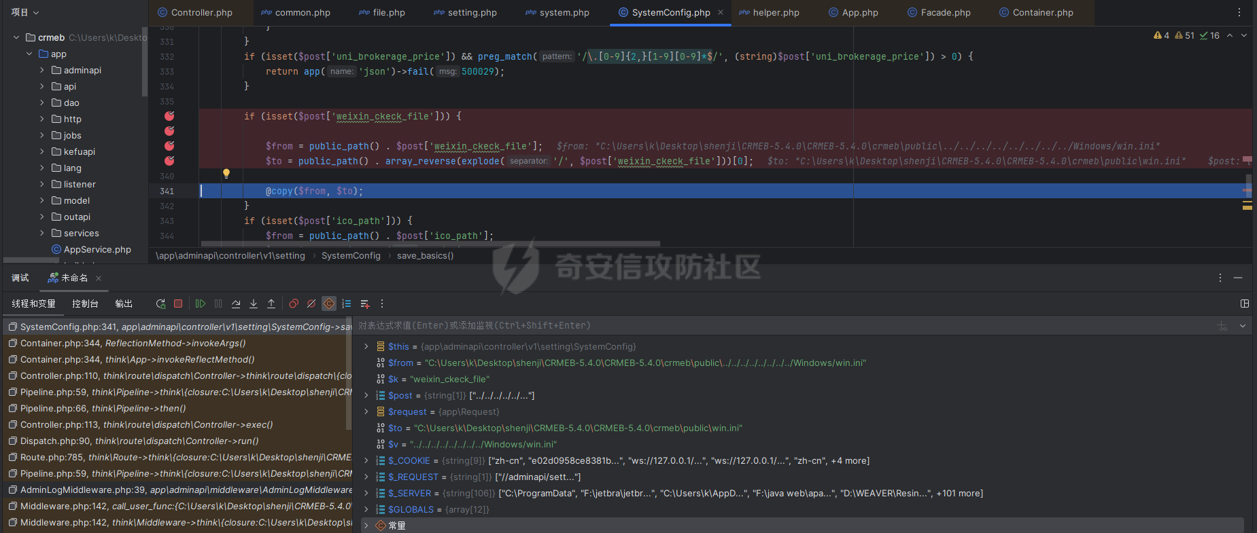Screen dimensions: 1257x533
Task: Click the editor tabs overflow menu icon
Action: (1239, 12)
